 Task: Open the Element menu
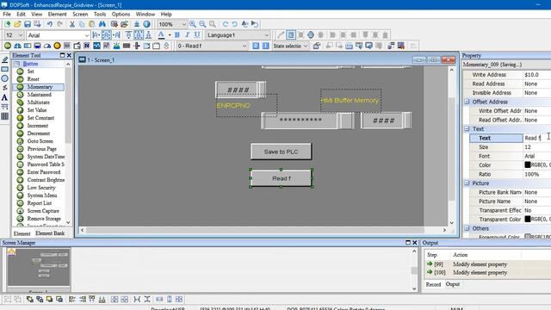tap(58, 14)
